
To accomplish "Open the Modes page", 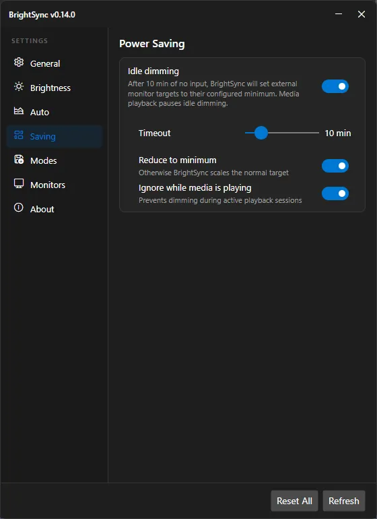I will tap(55, 160).
